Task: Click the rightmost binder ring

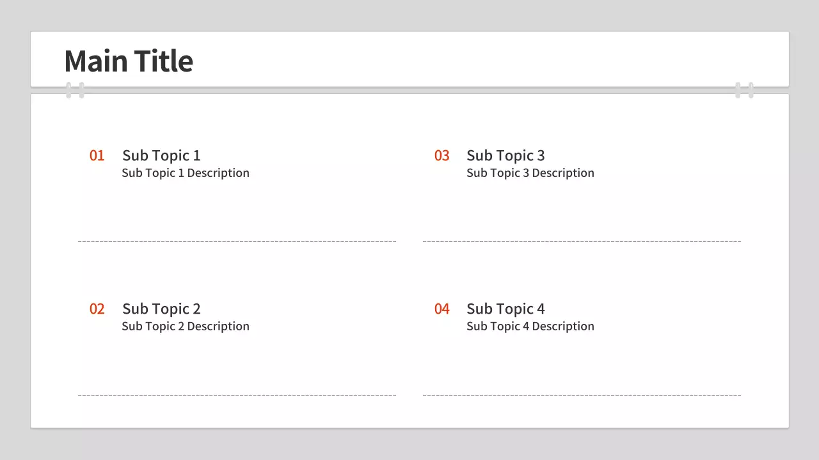Action: 751,90
